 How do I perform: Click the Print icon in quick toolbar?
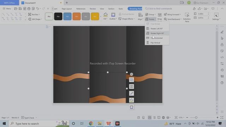29,8
